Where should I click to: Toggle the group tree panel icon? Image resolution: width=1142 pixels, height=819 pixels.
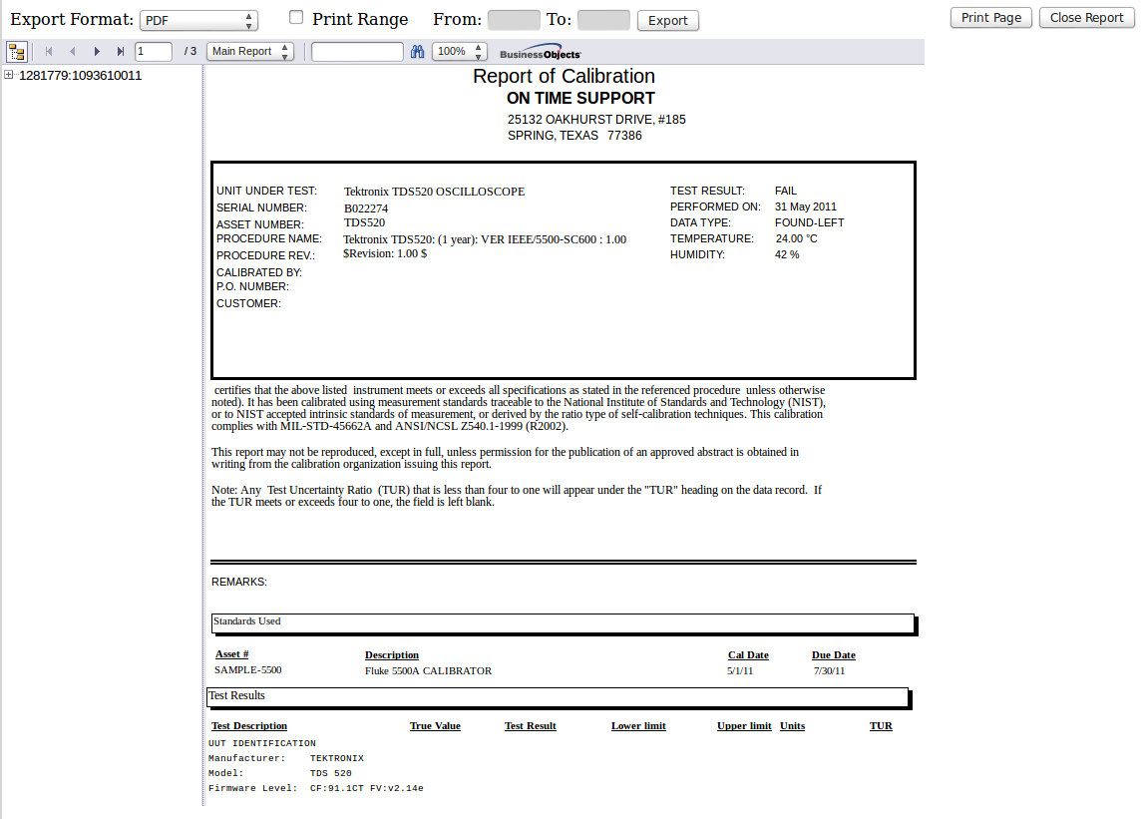click(x=16, y=51)
